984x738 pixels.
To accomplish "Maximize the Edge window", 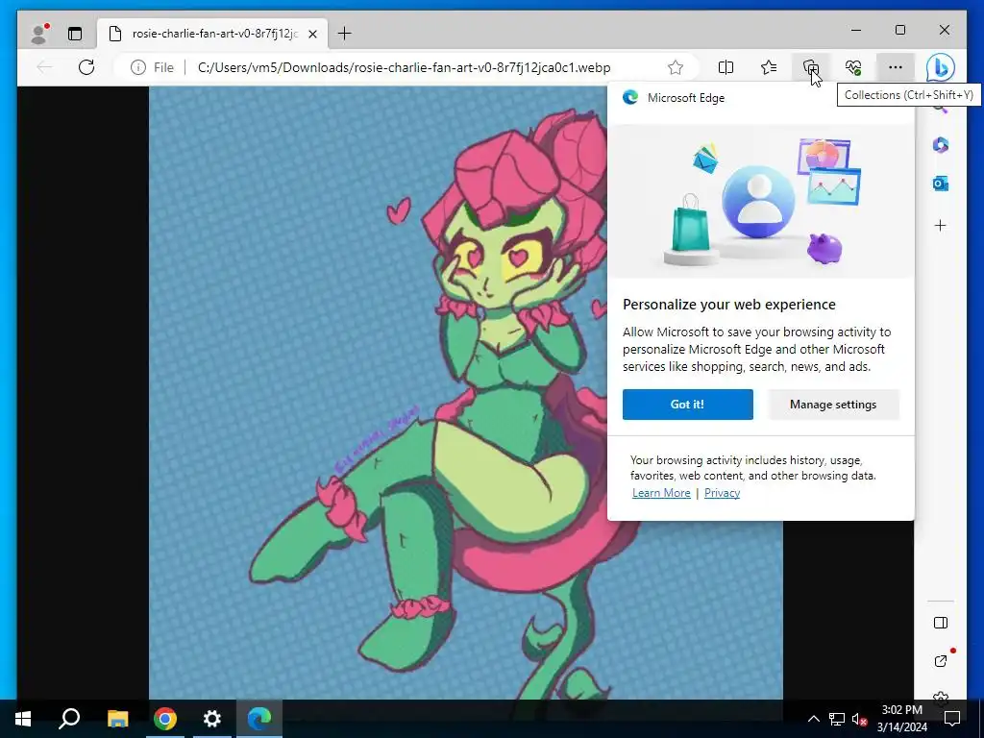I will (900, 30).
